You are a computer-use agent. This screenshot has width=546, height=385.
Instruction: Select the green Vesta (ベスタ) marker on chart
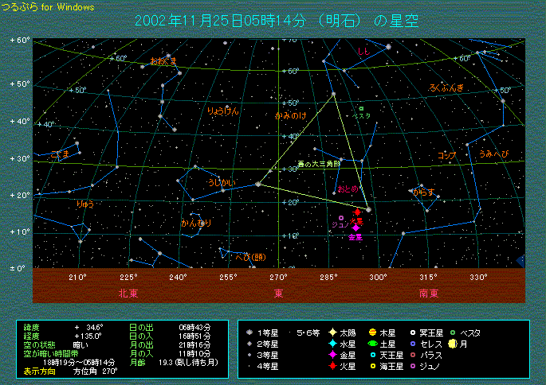(361, 108)
